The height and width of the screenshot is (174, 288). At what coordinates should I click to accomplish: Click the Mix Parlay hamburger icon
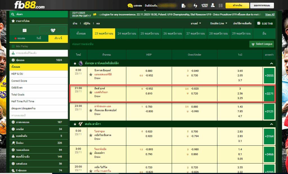pos(13,46)
